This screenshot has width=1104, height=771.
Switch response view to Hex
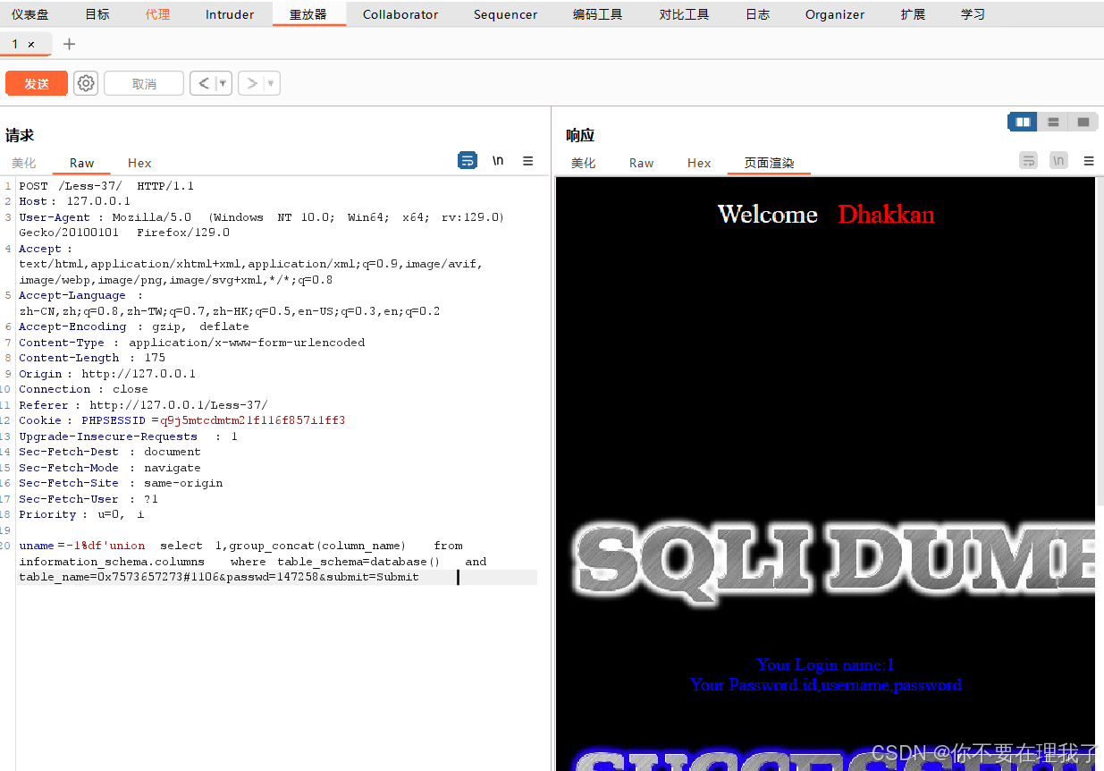[699, 163]
